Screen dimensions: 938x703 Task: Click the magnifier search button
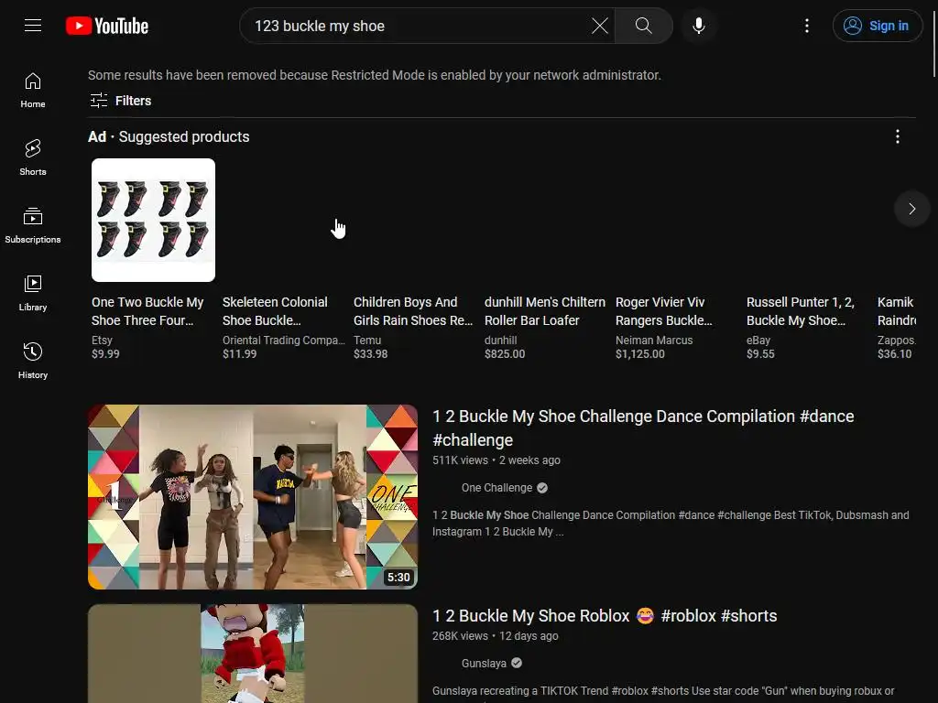(x=644, y=26)
